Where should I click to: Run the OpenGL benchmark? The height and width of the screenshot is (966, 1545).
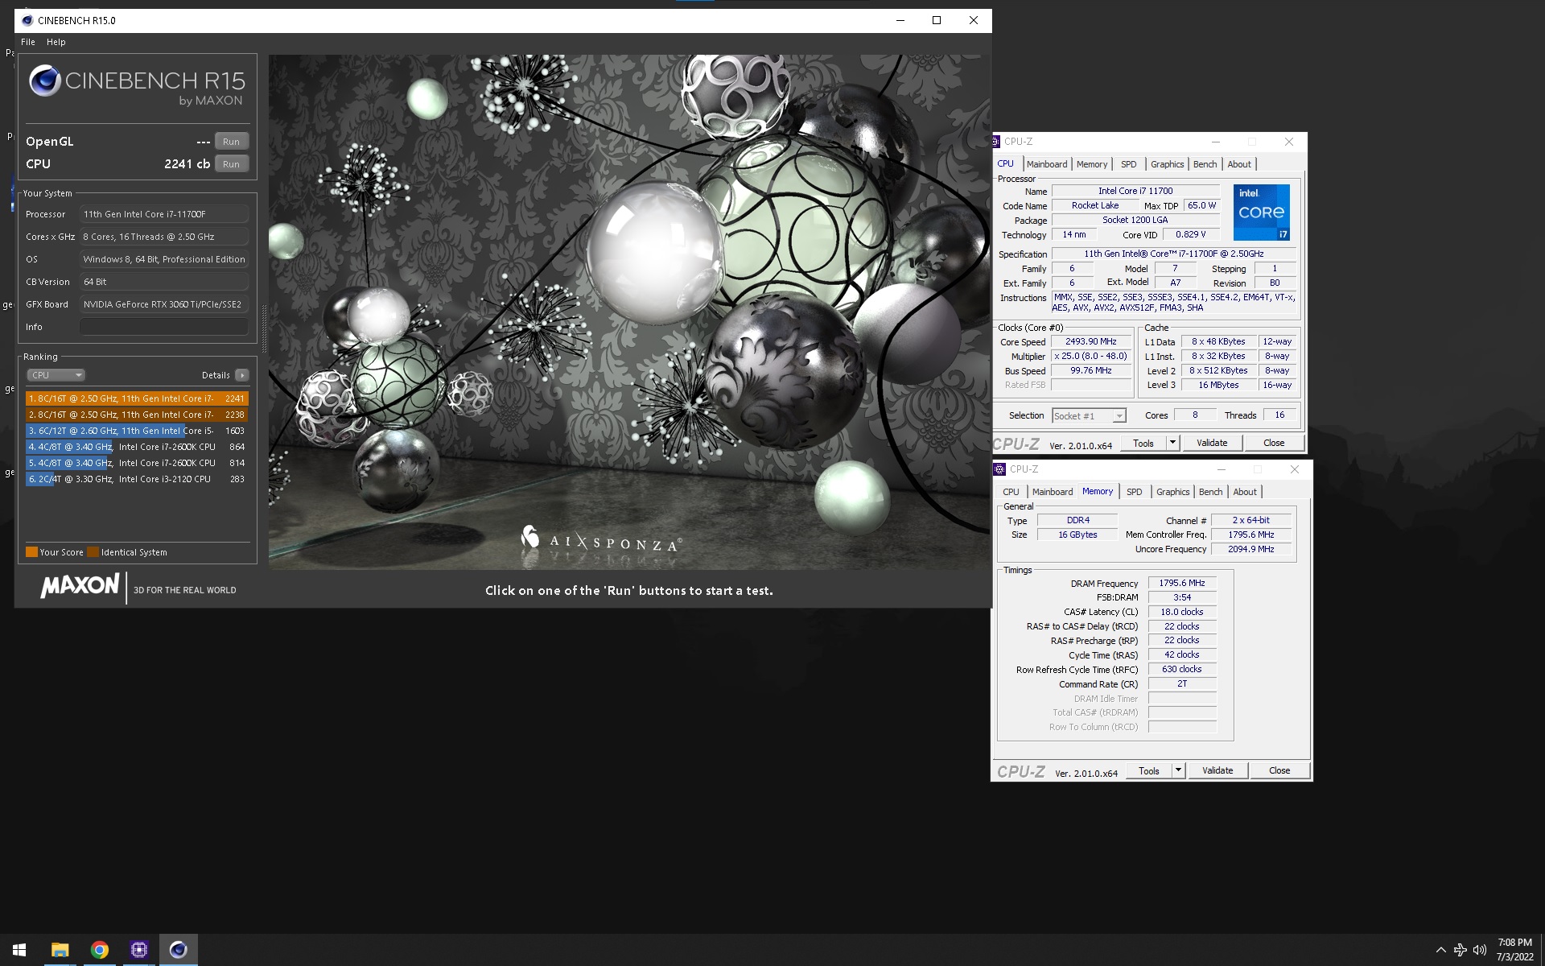tap(231, 142)
